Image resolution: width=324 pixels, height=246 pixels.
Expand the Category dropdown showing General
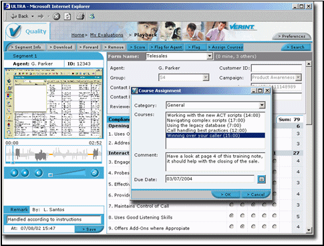(262, 105)
